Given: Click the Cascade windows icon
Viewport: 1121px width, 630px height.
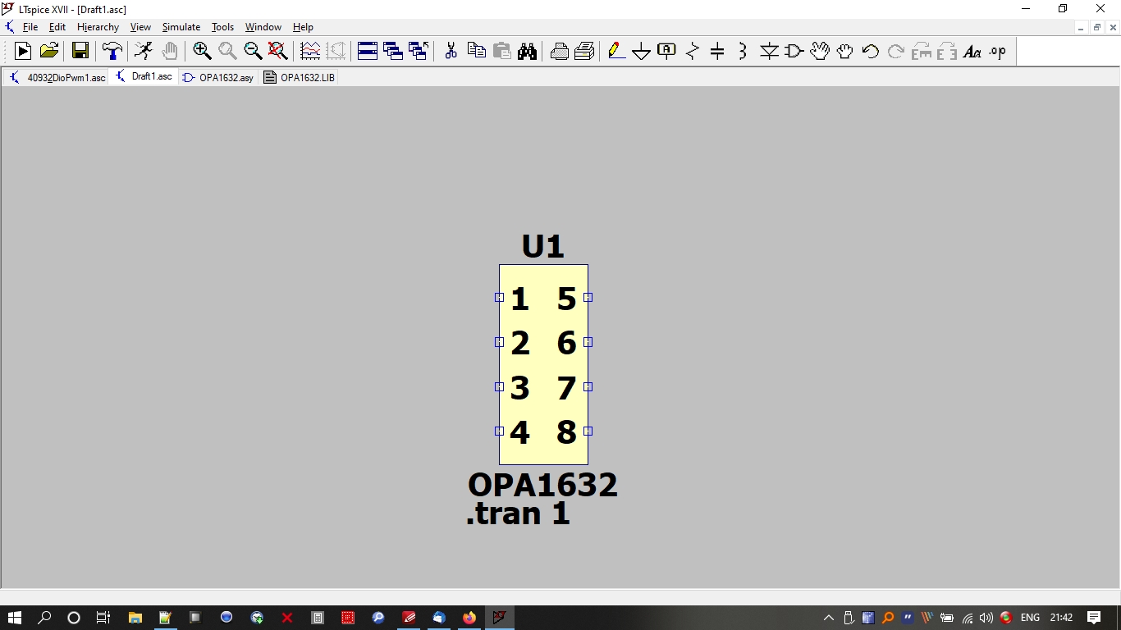Looking at the screenshot, I should 393,52.
